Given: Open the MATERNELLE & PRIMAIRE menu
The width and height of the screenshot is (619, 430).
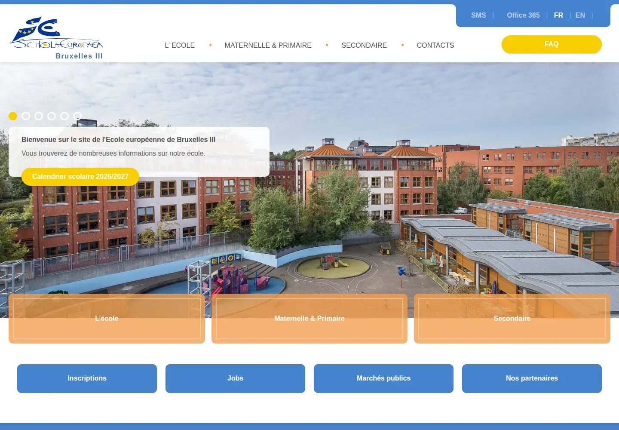Looking at the screenshot, I should tap(268, 45).
